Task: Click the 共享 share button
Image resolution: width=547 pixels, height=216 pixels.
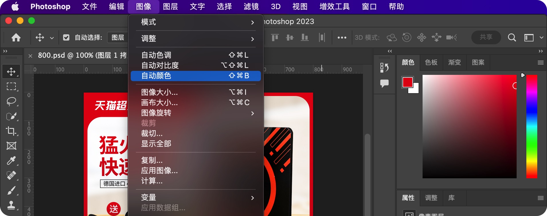Action: (x=486, y=37)
